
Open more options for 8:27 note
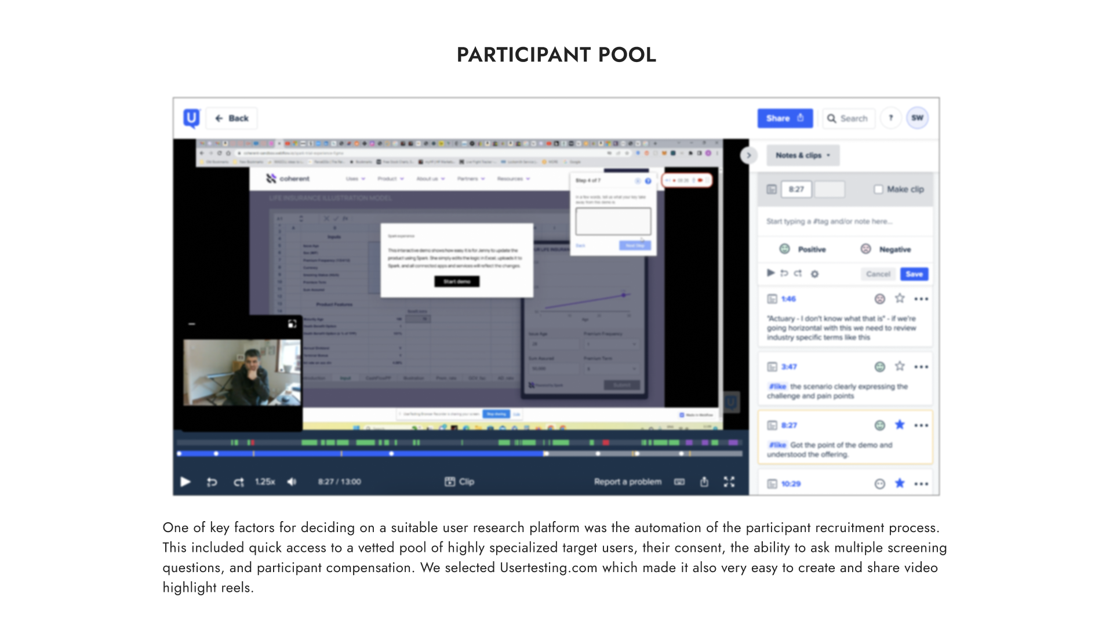[x=921, y=425]
